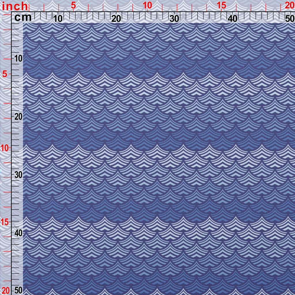Select red 15 on the vertical ruler
Image resolution: width=295 pixels, height=295 pixels.
5,222
